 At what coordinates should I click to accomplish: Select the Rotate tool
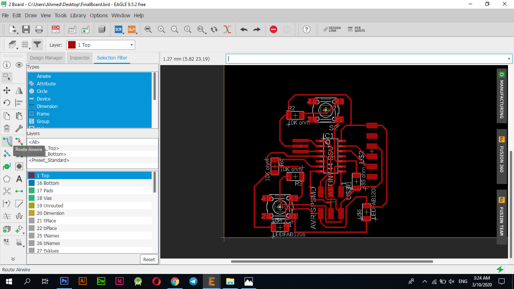tap(7, 103)
